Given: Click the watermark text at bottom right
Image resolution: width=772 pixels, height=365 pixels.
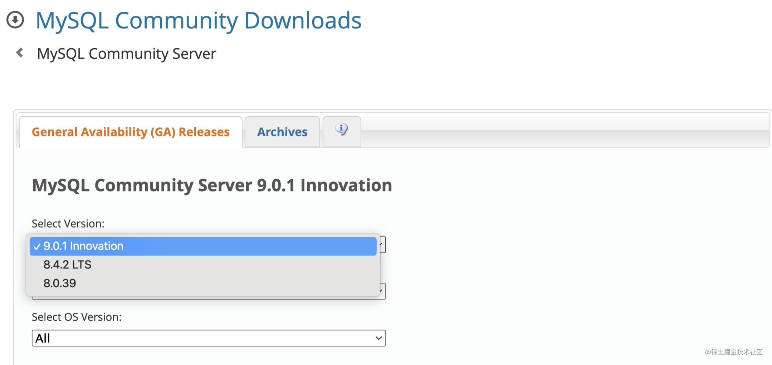Looking at the screenshot, I should coord(733,352).
